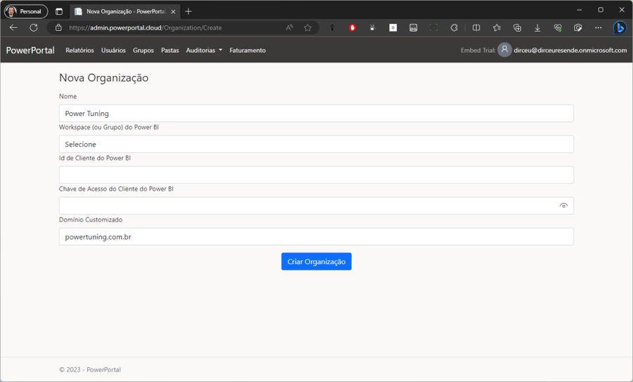
Task: Click the Criar Organização button
Action: coord(316,261)
